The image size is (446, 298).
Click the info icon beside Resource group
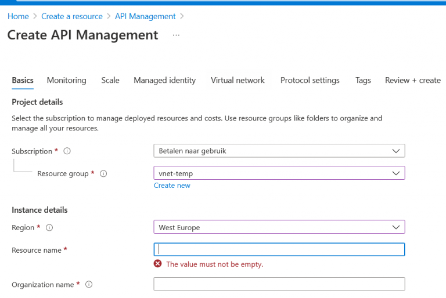[x=104, y=173]
